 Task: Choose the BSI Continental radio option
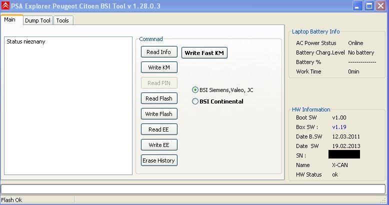(195, 101)
